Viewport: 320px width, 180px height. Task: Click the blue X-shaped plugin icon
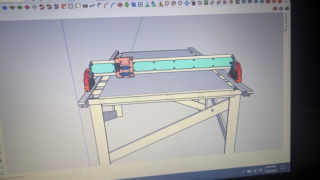(x=134, y=4)
